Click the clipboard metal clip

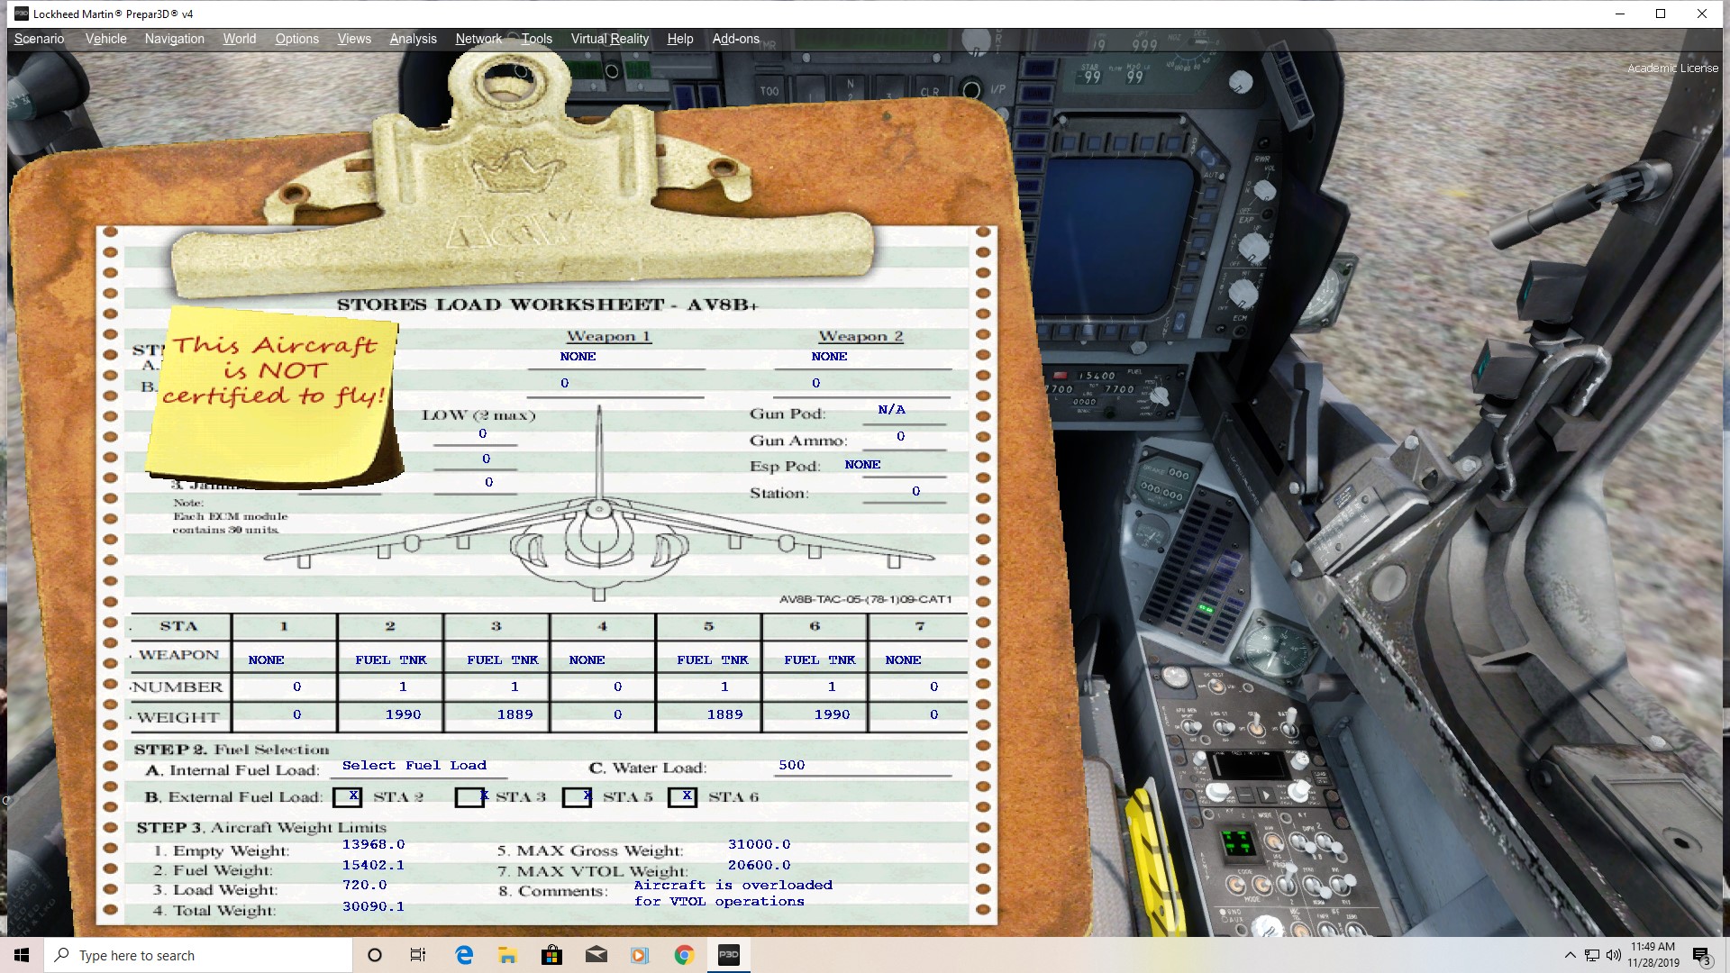(x=523, y=180)
